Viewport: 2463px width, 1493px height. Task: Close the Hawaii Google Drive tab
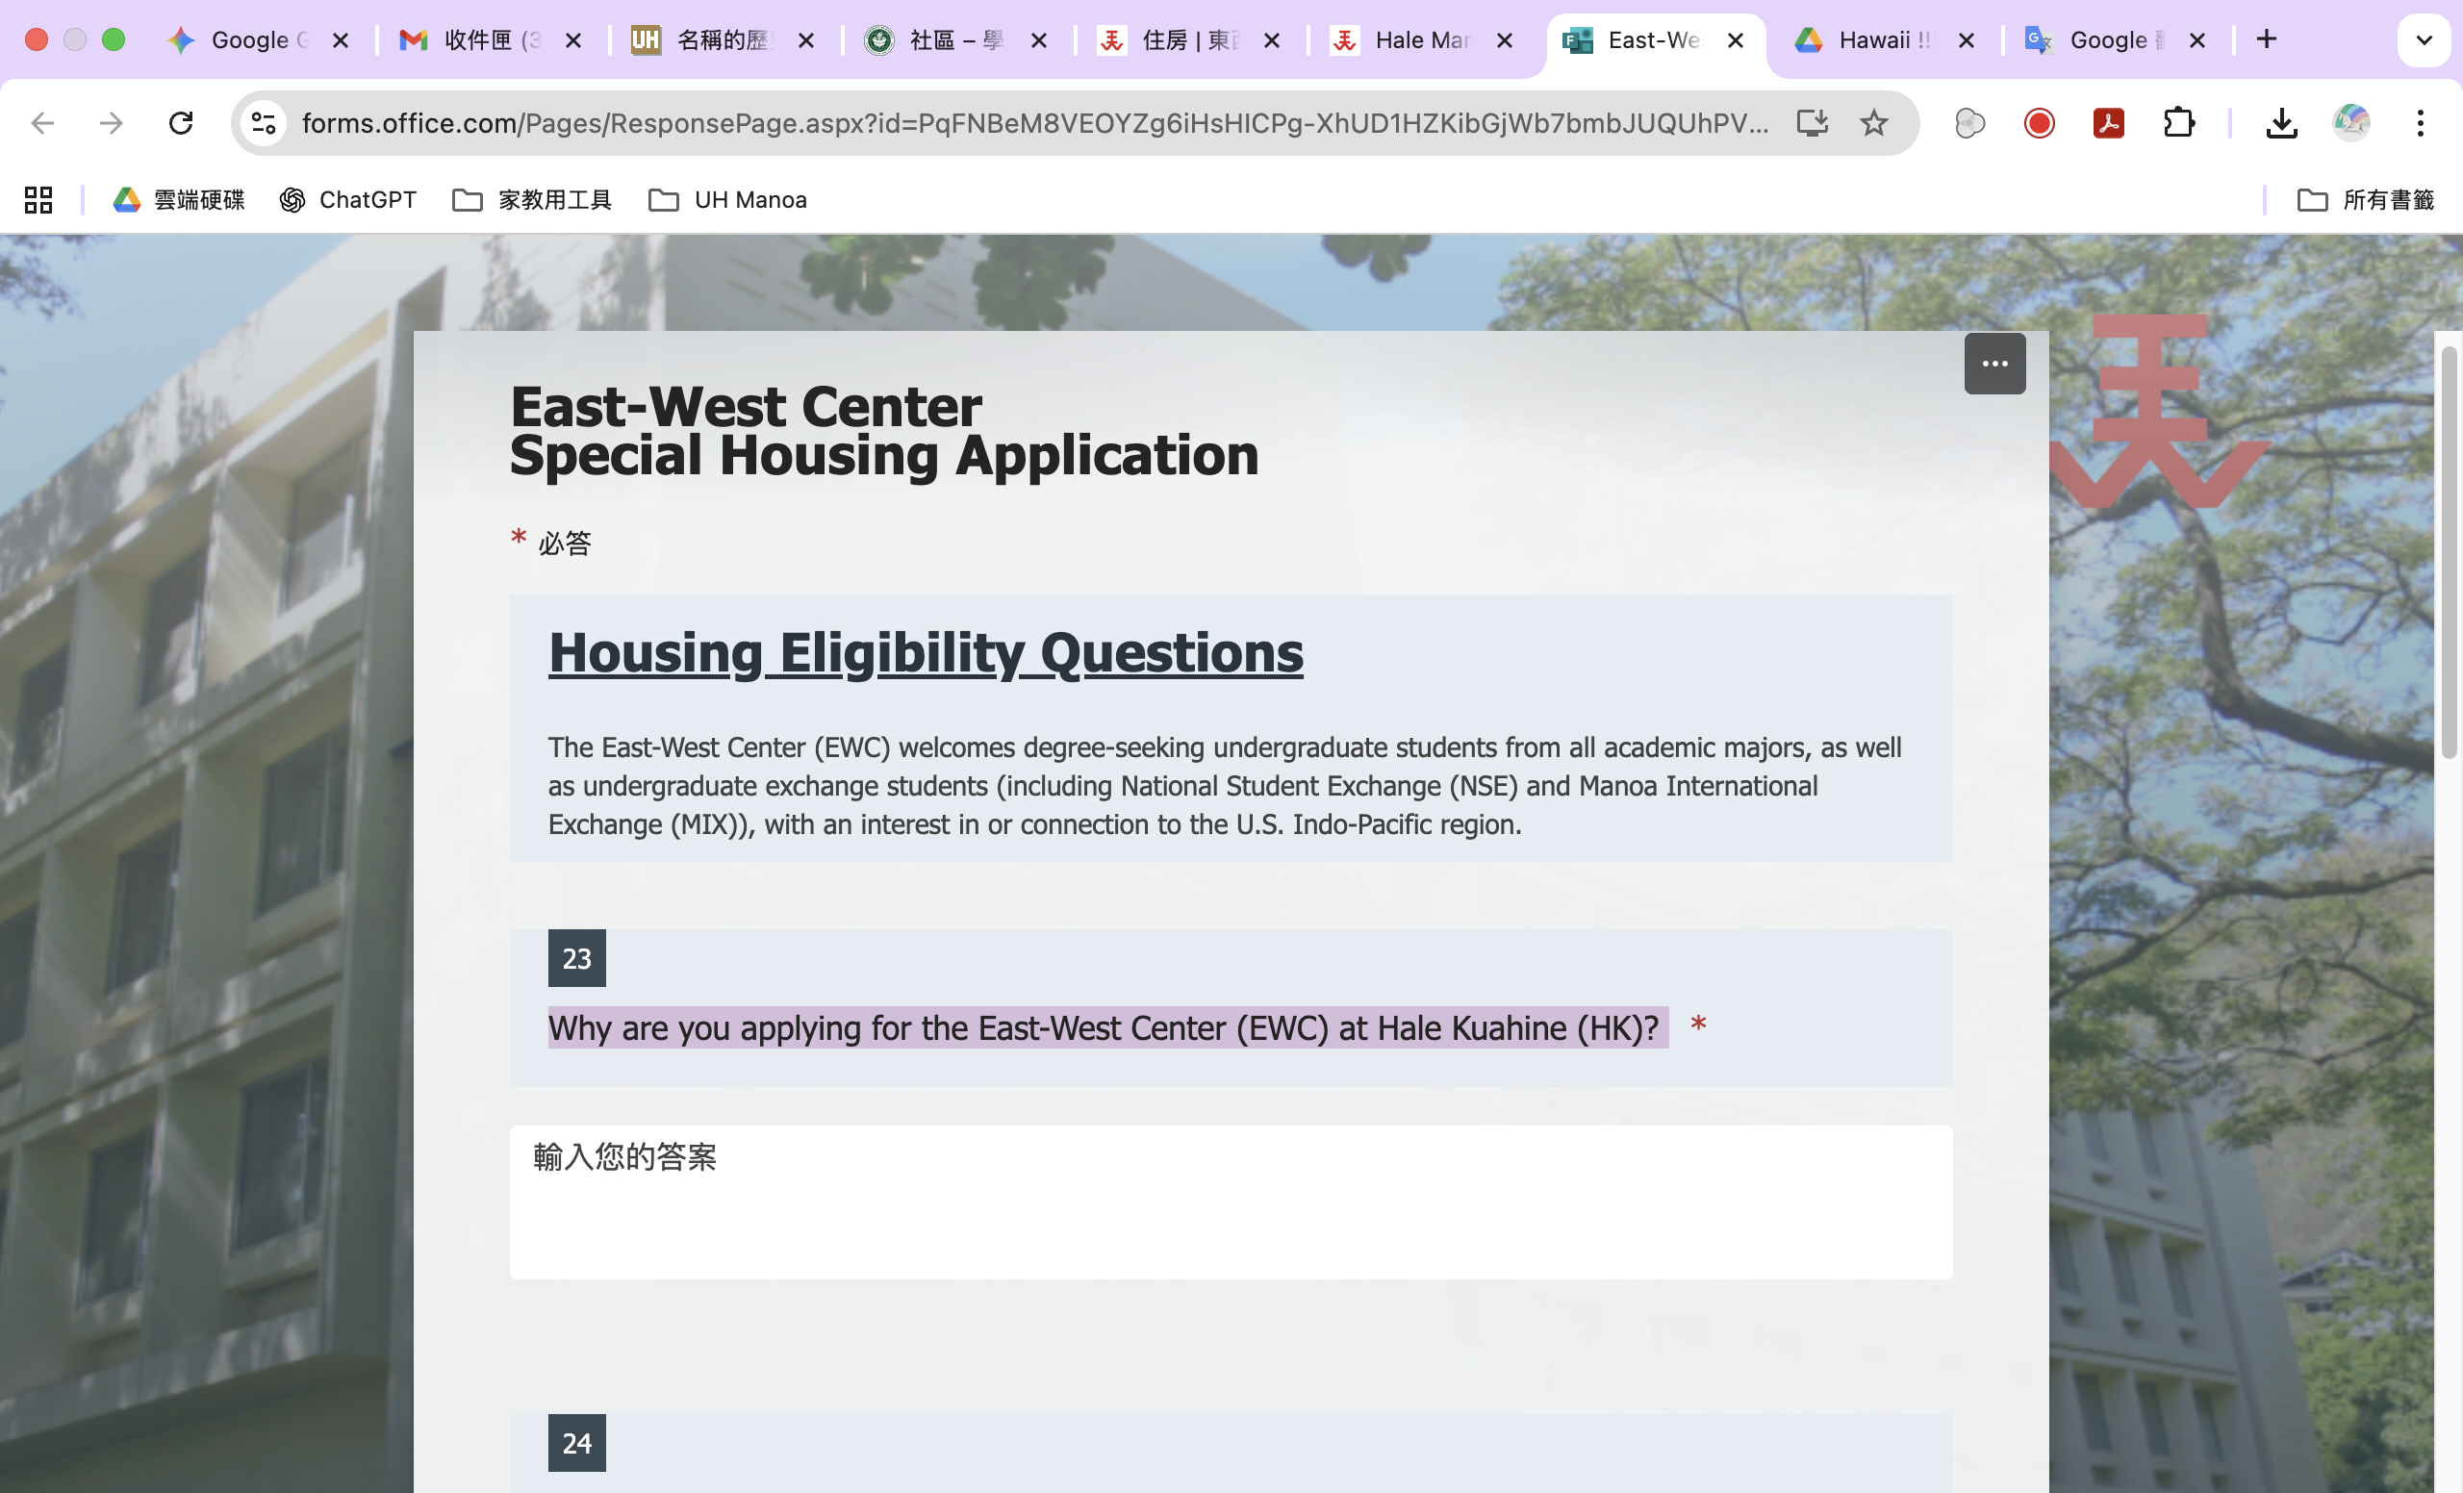[1967, 40]
